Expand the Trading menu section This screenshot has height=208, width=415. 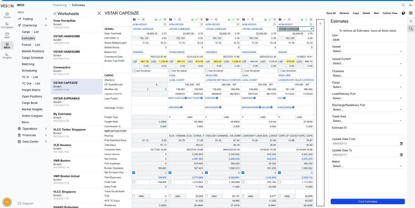32,19
